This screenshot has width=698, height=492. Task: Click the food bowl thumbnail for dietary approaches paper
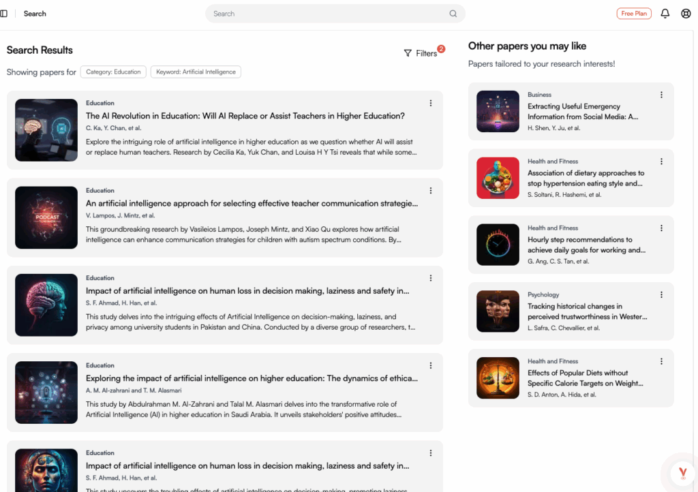[x=498, y=178]
